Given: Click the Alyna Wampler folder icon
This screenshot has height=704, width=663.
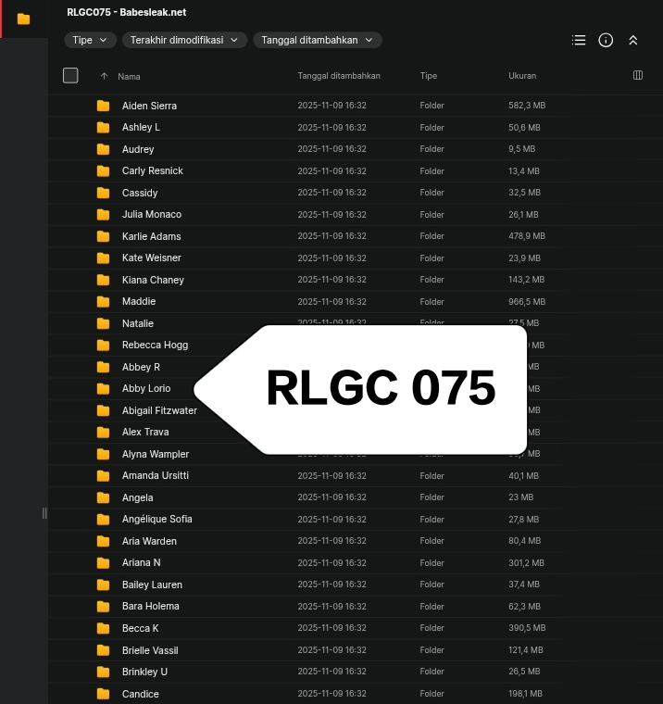Looking at the screenshot, I should 103,455.
